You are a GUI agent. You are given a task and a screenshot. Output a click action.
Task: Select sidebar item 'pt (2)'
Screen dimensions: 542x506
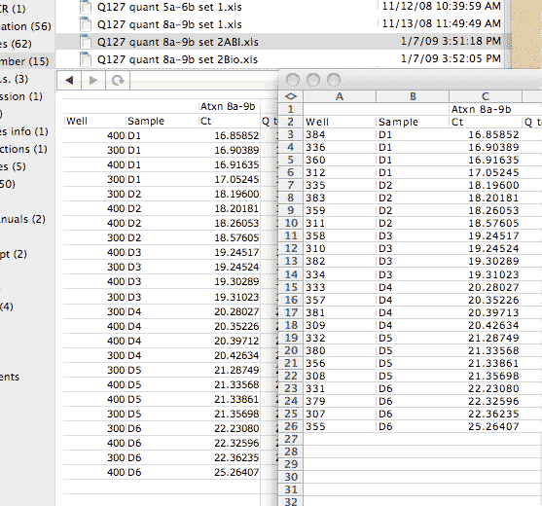[x=14, y=254]
